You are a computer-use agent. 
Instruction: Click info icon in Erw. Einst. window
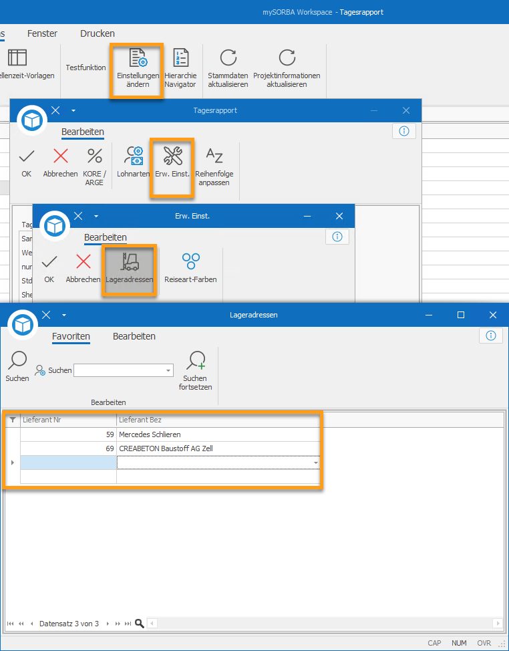coord(337,237)
